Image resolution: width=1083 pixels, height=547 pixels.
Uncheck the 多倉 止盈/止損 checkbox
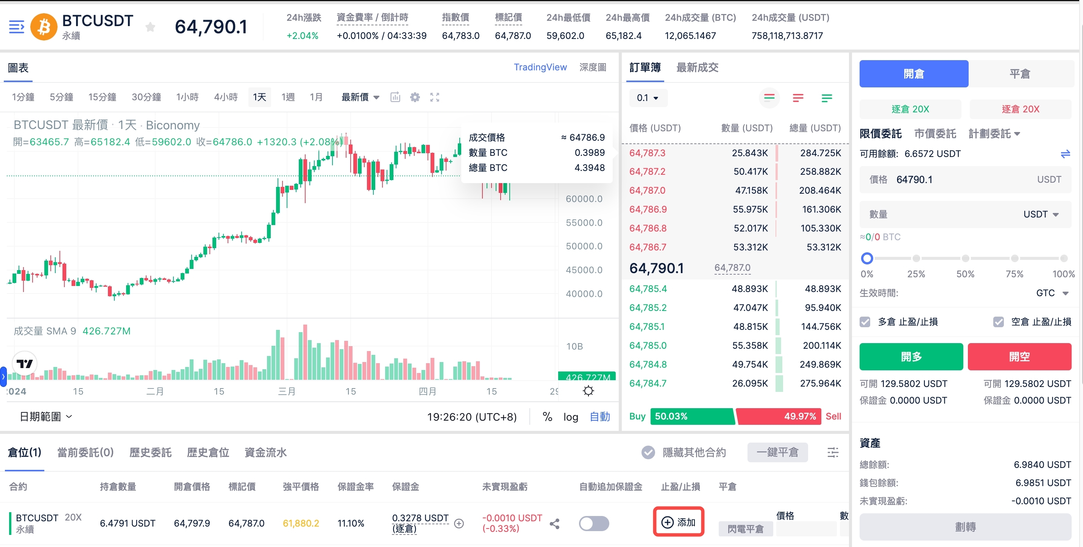point(865,322)
